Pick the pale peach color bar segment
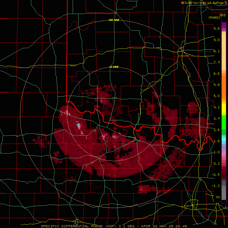228x228 pixels. point(224,52)
